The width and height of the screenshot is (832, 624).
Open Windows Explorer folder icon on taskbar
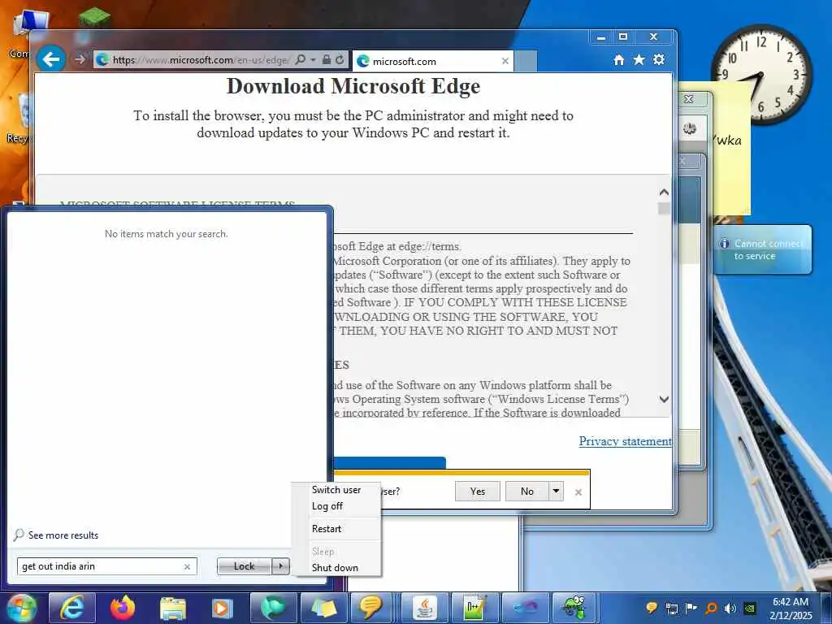pos(172,608)
